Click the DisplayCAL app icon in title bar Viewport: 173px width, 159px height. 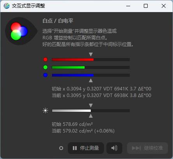click(x=7, y=6)
